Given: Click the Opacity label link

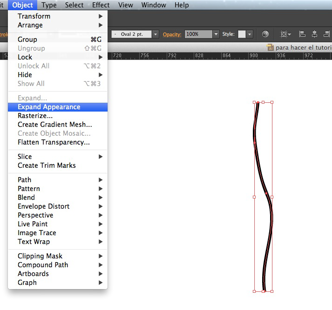Looking at the screenshot, I should point(172,34).
